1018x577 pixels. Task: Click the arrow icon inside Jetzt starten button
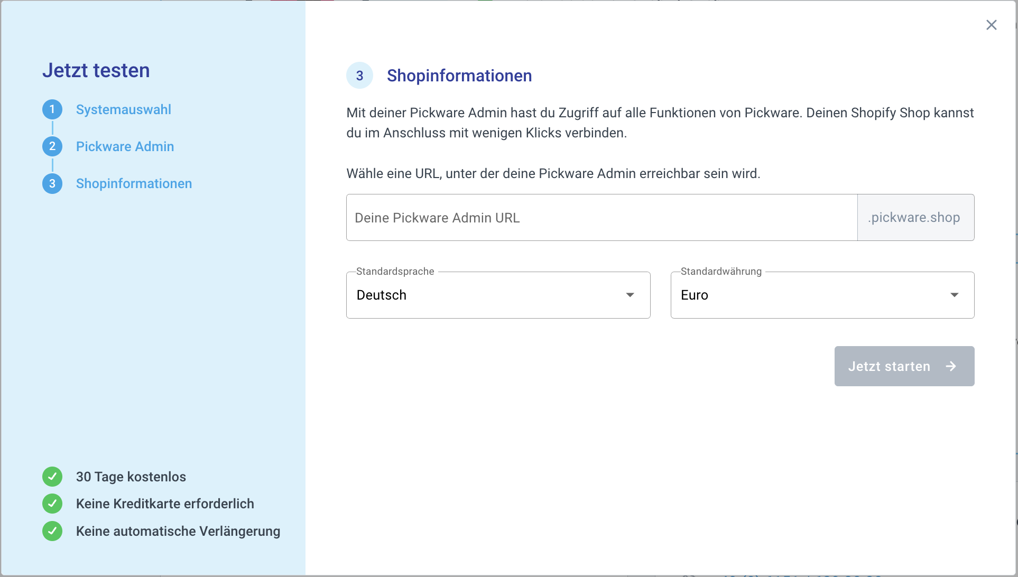[x=951, y=366]
